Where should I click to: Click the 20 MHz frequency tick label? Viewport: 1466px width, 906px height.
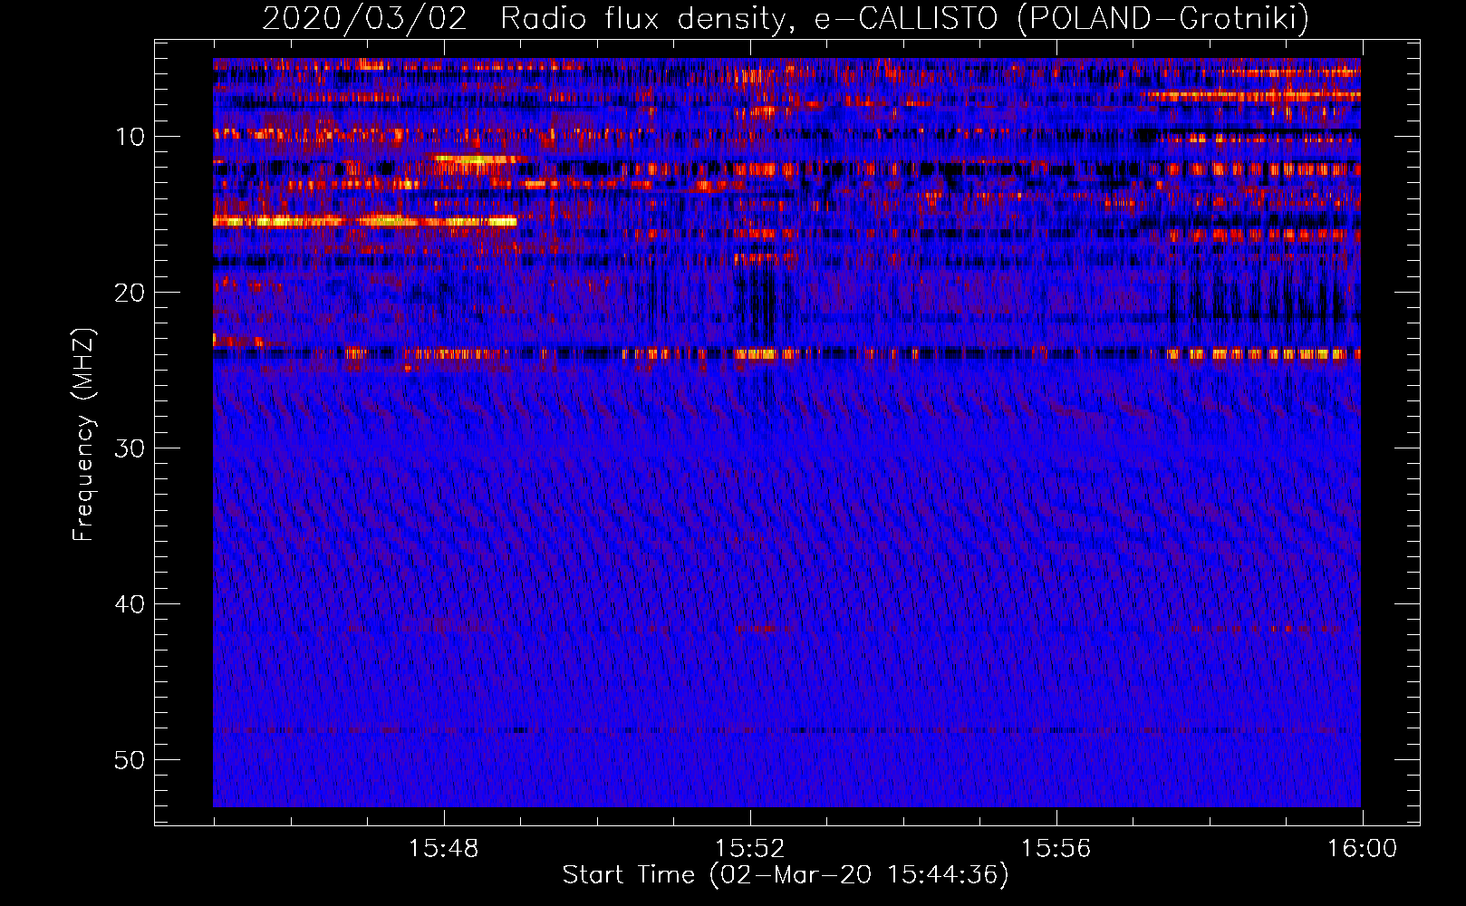tap(130, 293)
